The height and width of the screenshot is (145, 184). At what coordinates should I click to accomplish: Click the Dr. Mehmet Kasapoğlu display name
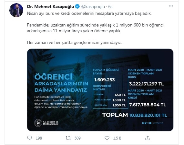pyautogui.click(x=50, y=6)
